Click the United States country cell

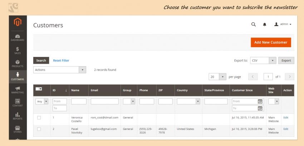[x=185, y=129]
